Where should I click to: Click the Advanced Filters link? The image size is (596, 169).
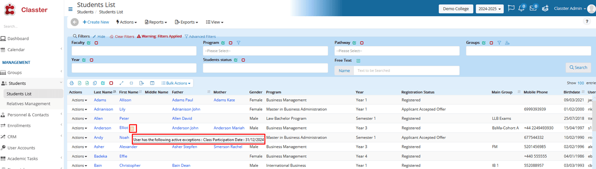200,36
